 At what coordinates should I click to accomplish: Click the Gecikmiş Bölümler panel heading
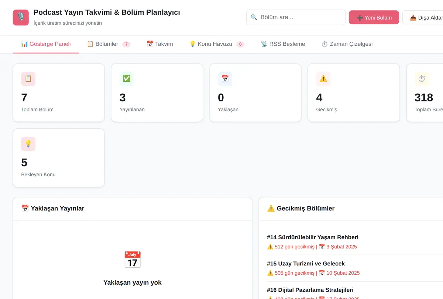[301, 208]
